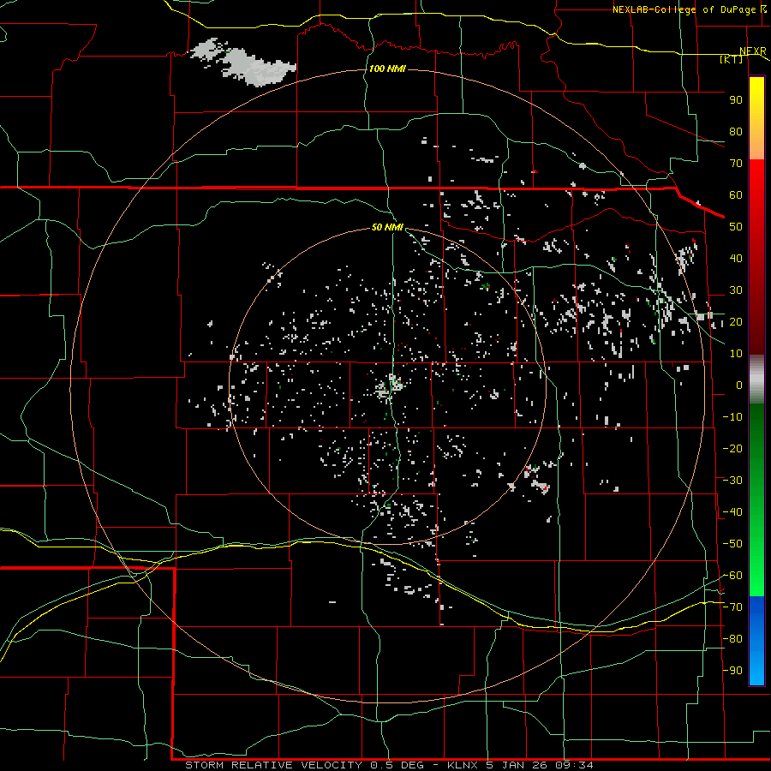771x771 pixels.
Task: Click the positive "40" scale label
Action: point(736,259)
